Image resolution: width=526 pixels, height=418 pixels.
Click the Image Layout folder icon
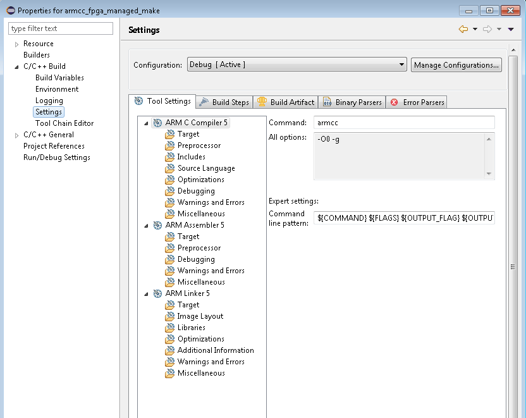point(169,316)
